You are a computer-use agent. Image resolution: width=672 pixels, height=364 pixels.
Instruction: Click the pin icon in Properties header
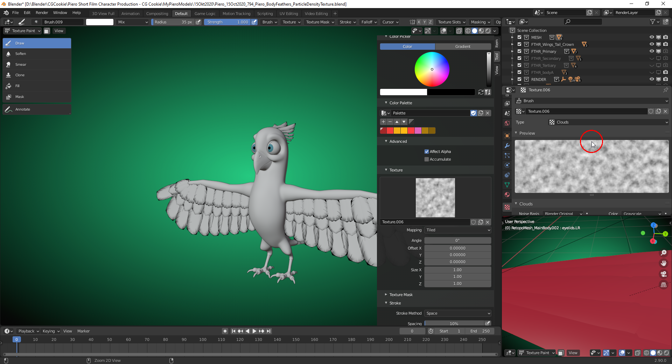(665, 90)
